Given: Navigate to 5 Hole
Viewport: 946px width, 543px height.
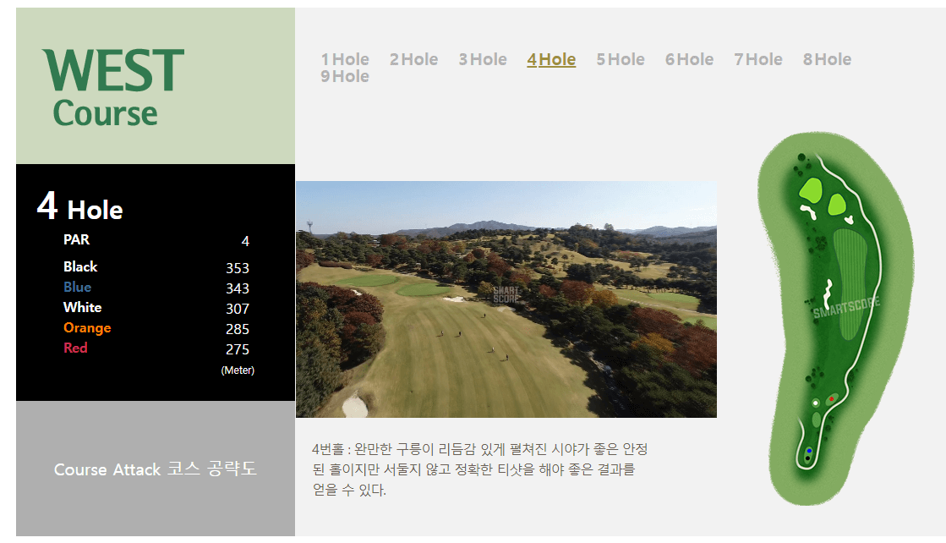Looking at the screenshot, I should point(620,59).
